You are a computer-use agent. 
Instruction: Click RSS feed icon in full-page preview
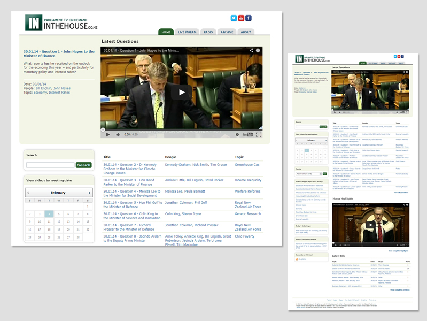(297, 259)
